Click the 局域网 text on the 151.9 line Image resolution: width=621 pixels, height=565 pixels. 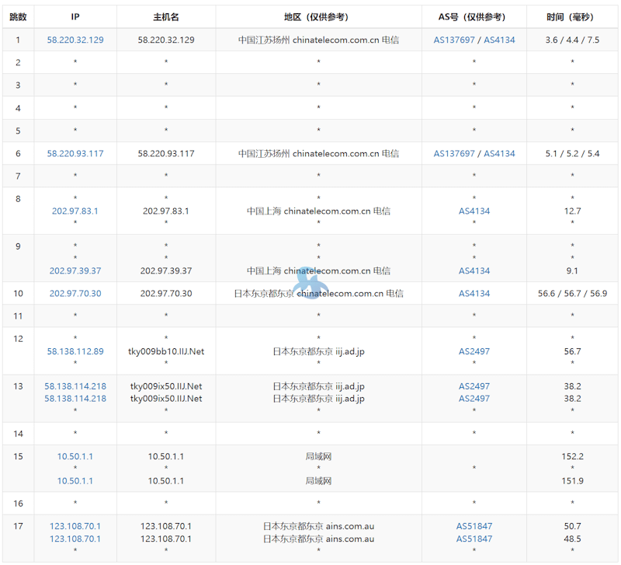pos(318,481)
